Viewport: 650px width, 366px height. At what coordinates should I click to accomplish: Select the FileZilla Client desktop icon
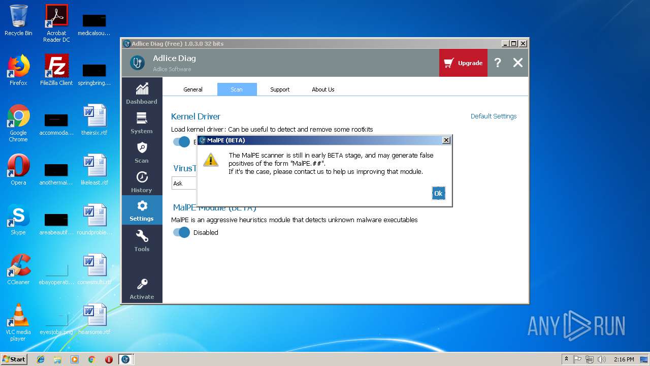tap(56, 70)
